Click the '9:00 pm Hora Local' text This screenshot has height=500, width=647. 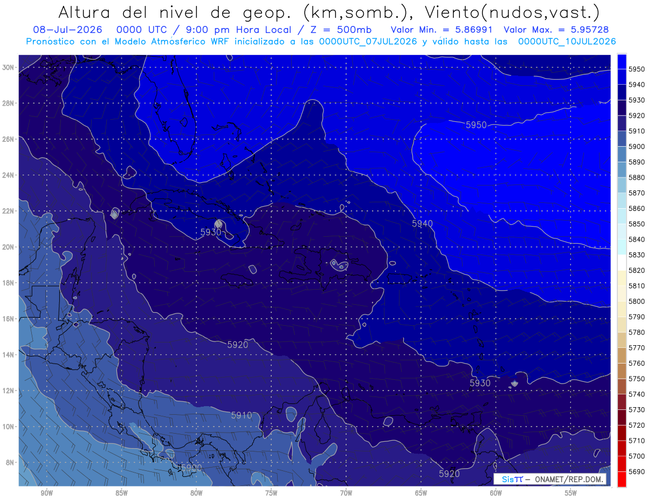(239, 29)
